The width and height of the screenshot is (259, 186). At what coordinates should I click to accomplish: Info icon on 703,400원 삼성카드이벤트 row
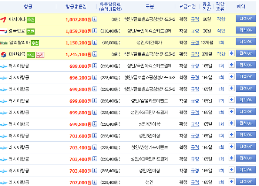click(95, 147)
